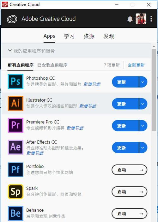The height and width of the screenshot is (222, 158).
Task: Open Illustrator CC update dropdown arrow
Action: [x=143, y=104]
